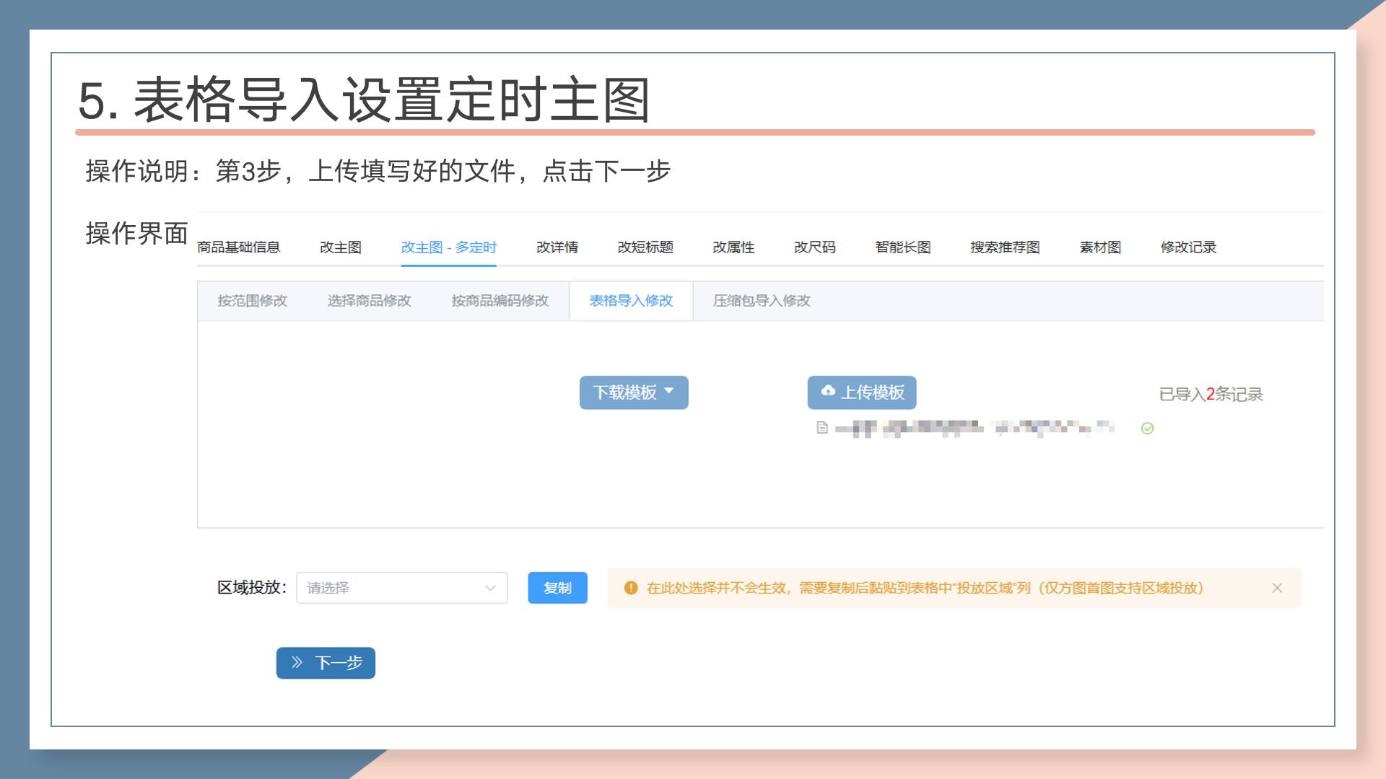The image size is (1386, 779).
Task: Open the 下载模板 dropdown arrow
Action: [669, 391]
